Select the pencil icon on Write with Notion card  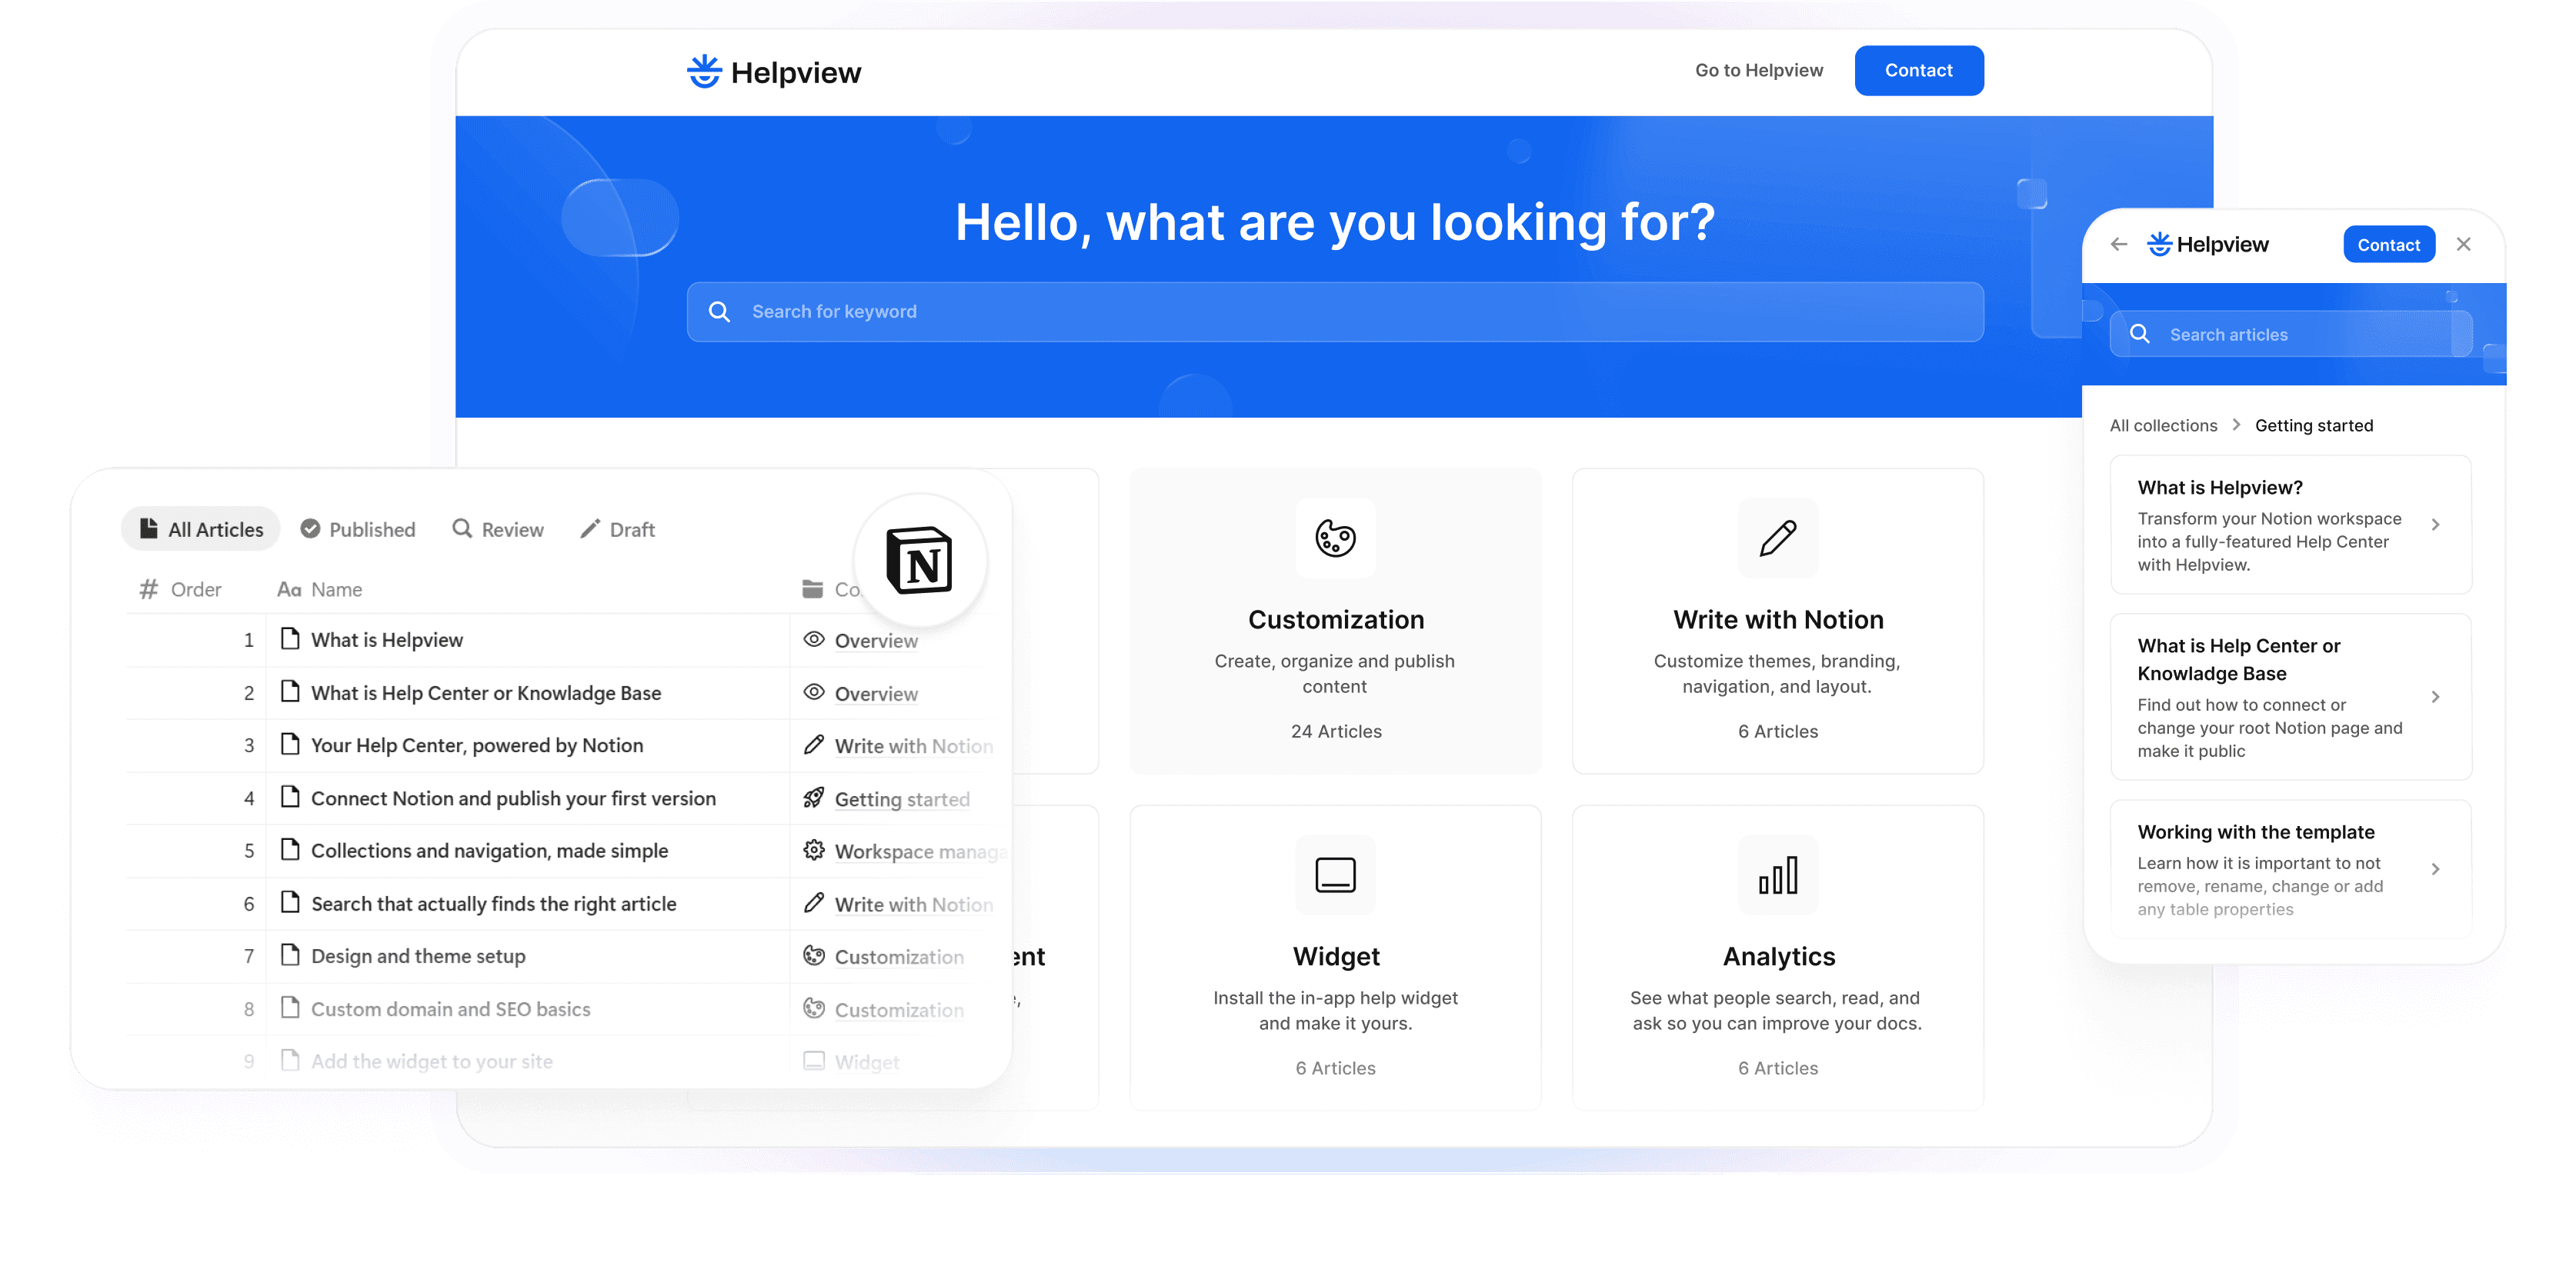(x=1778, y=539)
